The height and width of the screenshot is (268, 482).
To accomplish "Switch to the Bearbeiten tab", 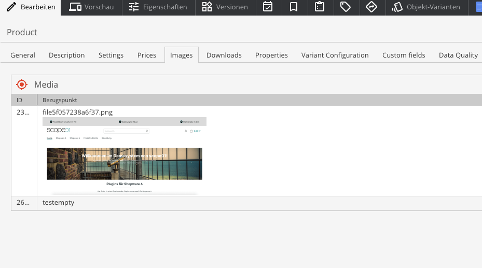I will coord(31,7).
